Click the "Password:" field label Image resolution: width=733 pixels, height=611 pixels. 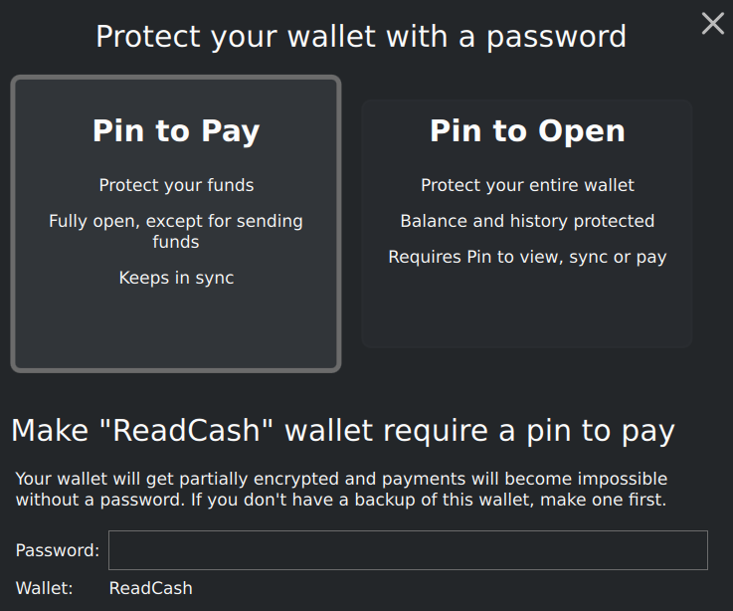tap(58, 550)
